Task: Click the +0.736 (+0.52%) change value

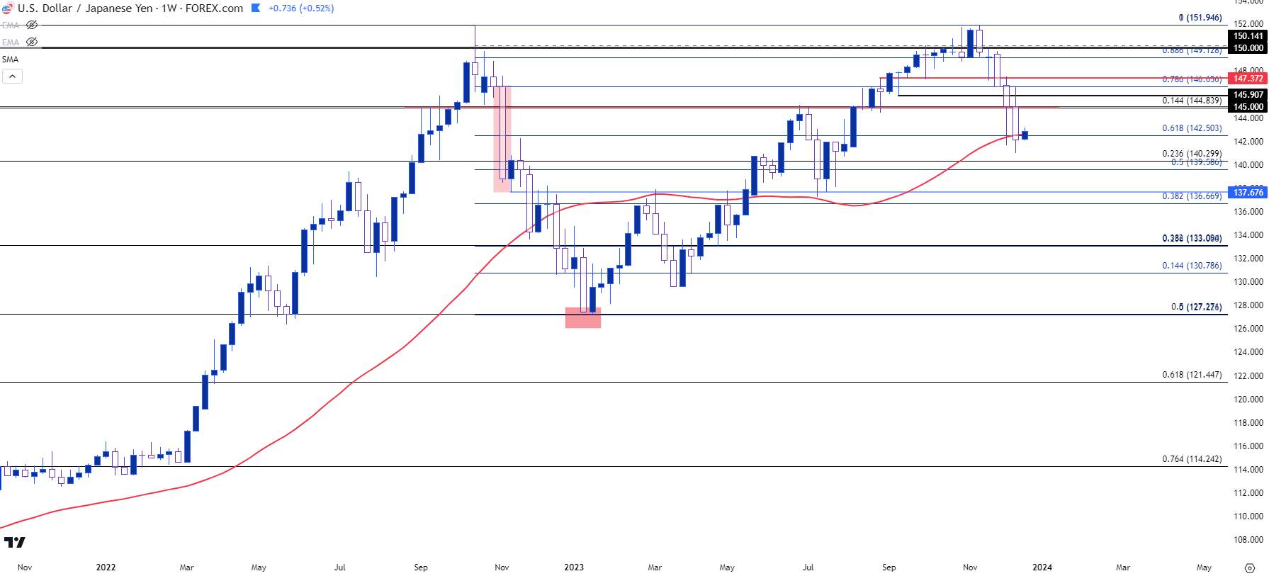Action: point(301,9)
